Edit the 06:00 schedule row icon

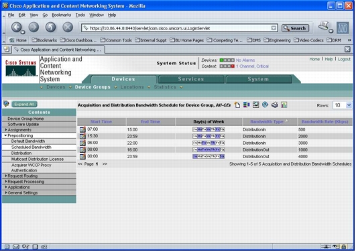[x=82, y=143]
